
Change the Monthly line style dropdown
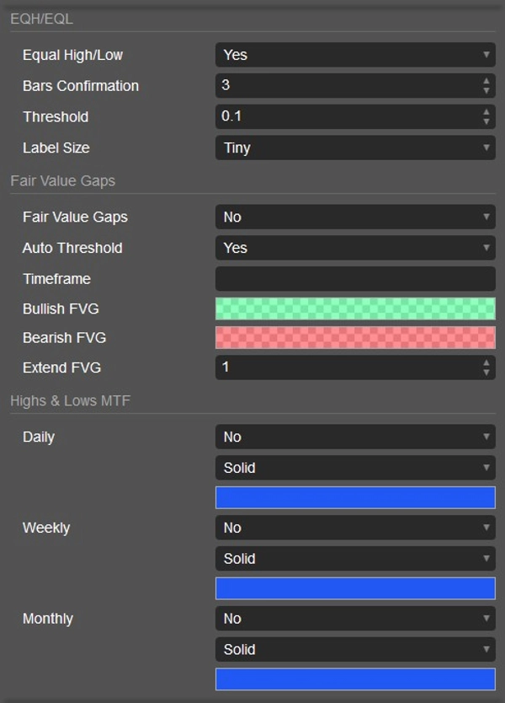(355, 650)
